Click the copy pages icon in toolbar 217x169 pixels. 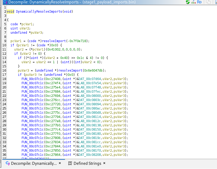[x=208, y=2]
